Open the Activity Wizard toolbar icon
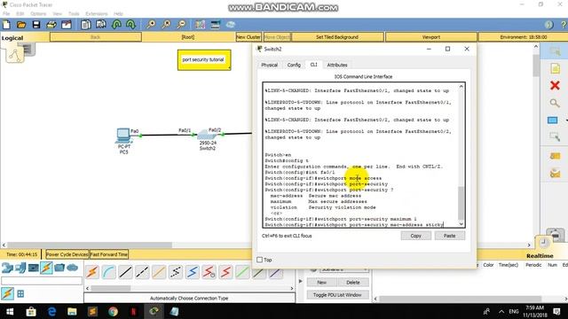This screenshot has height=319, width=568. pyautogui.click(x=67, y=25)
